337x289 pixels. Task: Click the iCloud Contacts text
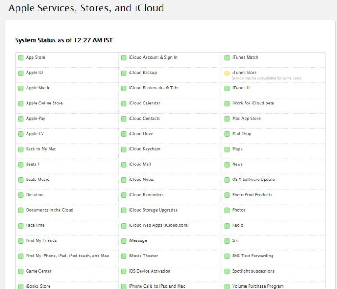144,119
